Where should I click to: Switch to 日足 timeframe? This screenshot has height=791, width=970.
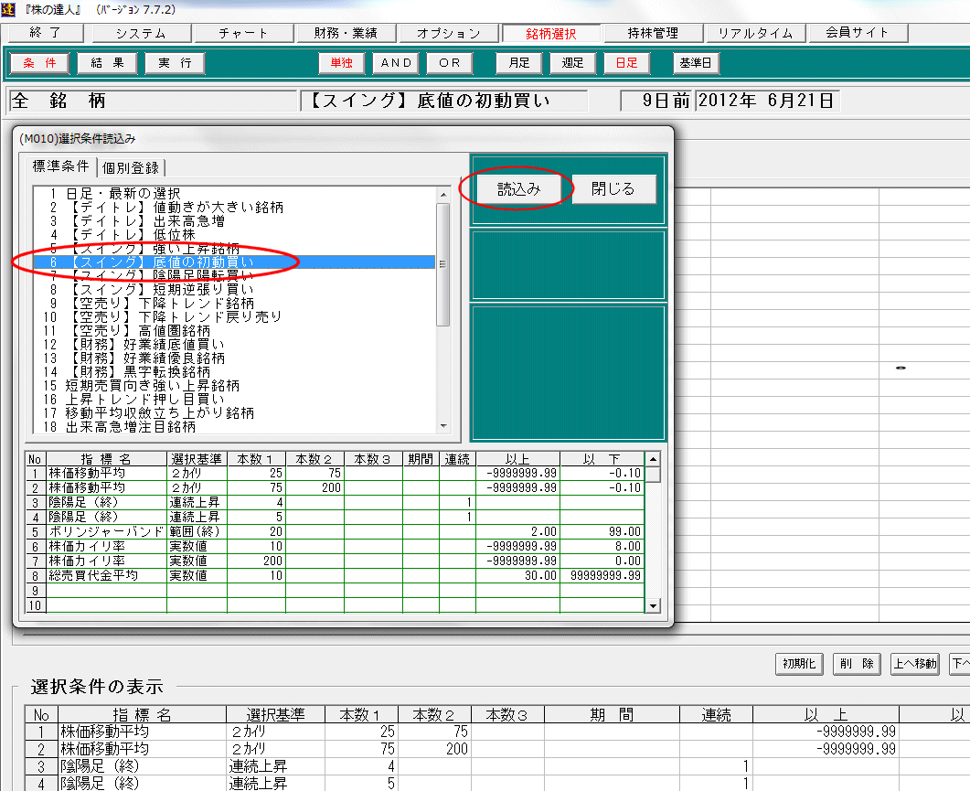626,62
